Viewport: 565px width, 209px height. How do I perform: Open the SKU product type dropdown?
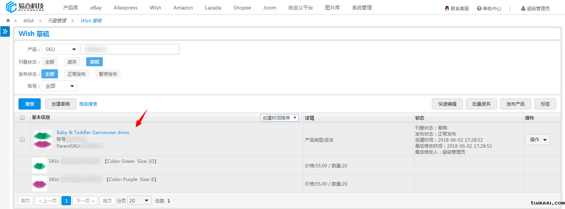[x=60, y=49]
